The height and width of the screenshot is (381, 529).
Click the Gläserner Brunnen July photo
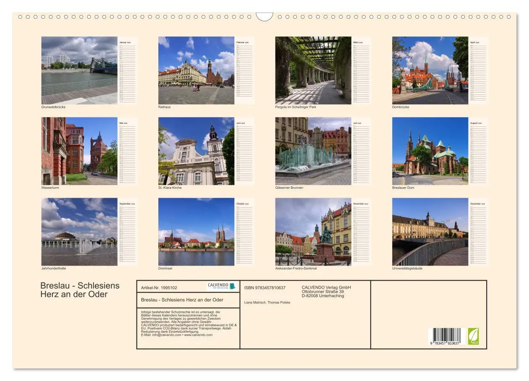pyautogui.click(x=313, y=151)
